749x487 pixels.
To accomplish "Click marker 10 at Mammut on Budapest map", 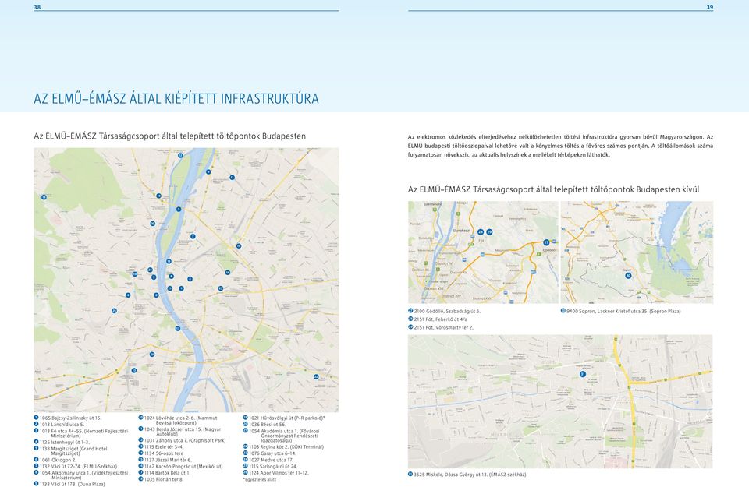I will click(135, 274).
